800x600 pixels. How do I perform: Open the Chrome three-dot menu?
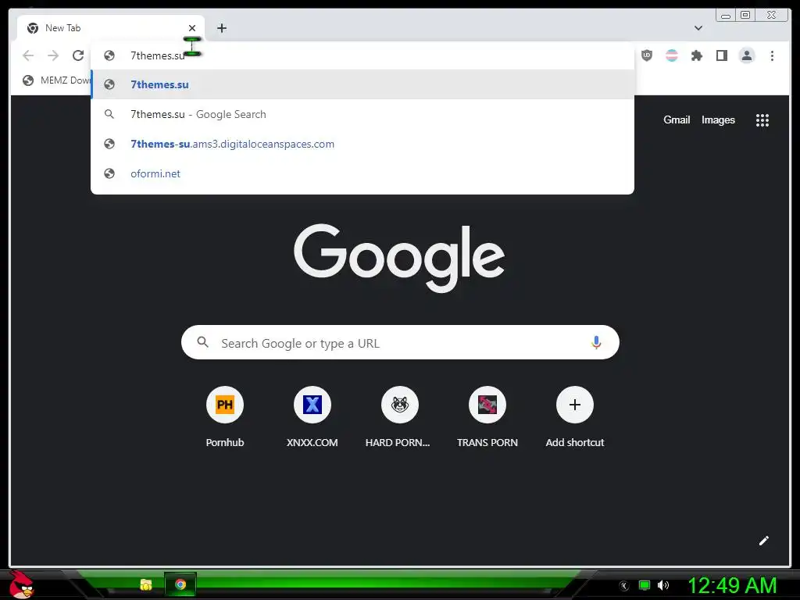click(772, 55)
